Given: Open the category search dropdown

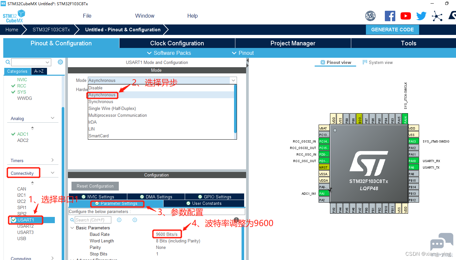Looking at the screenshot, I should pos(47,62).
